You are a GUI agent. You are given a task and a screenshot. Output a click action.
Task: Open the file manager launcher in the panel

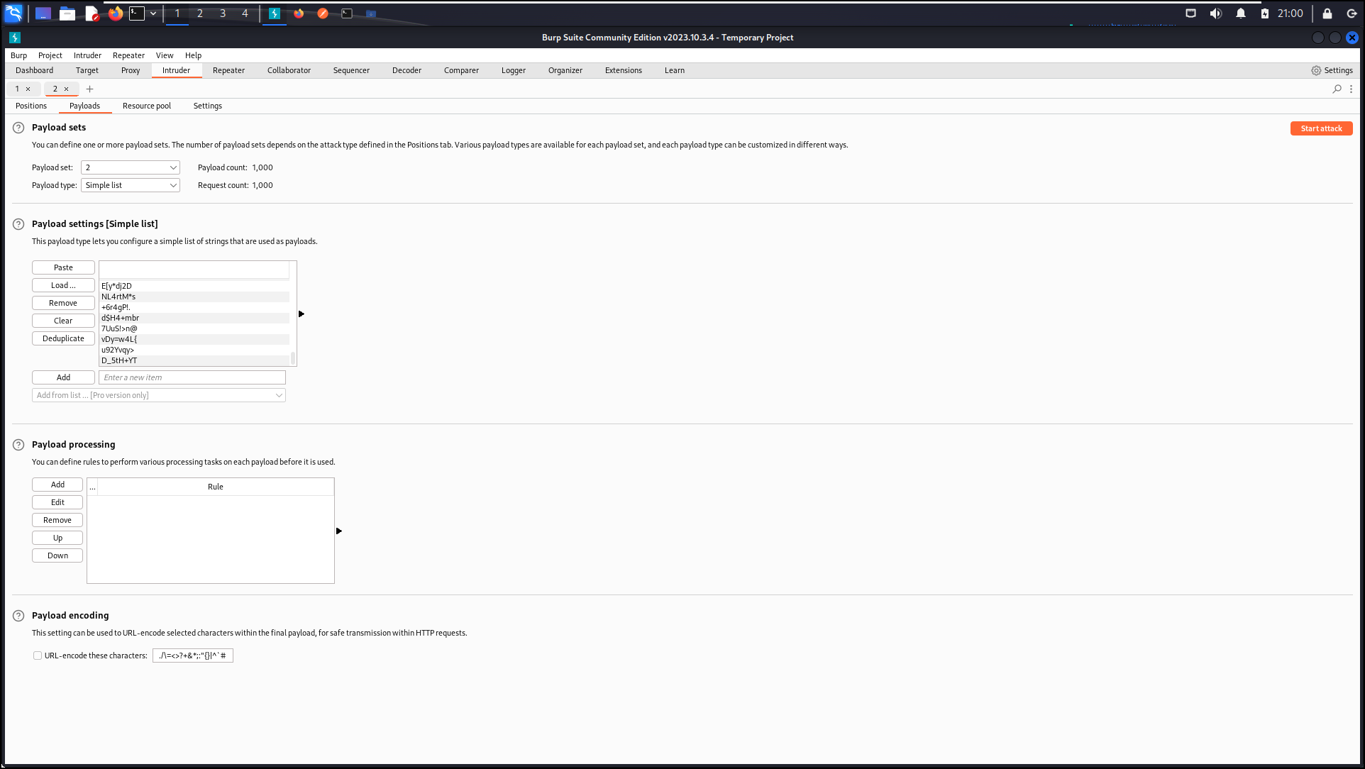click(67, 13)
